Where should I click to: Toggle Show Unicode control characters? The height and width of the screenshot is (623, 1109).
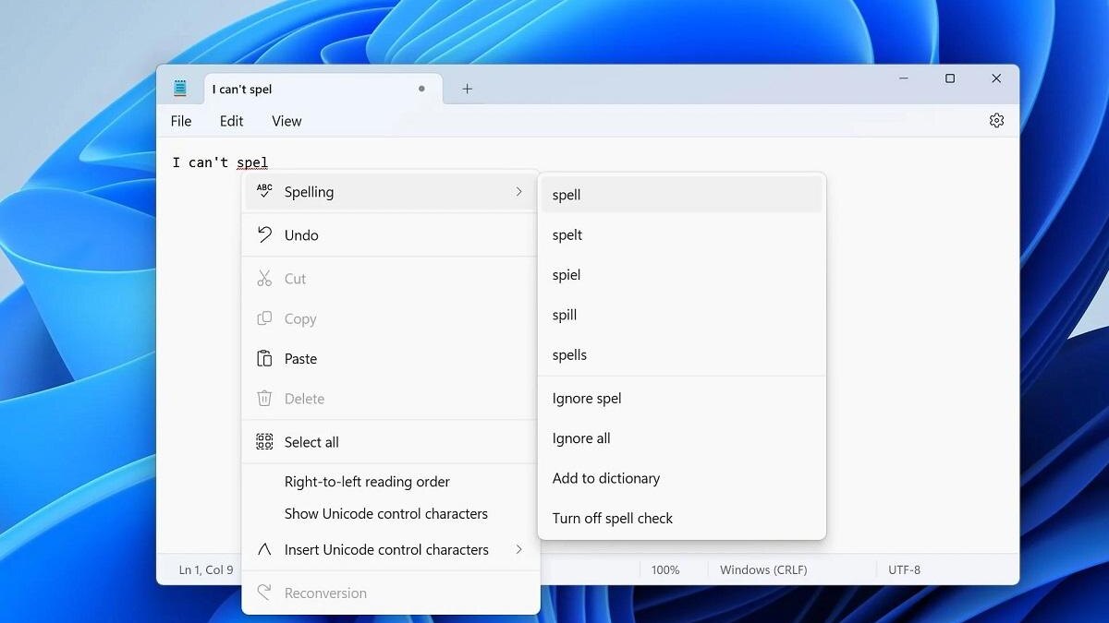pos(385,514)
